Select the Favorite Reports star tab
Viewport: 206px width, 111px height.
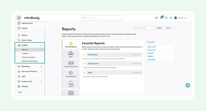pos(71,44)
